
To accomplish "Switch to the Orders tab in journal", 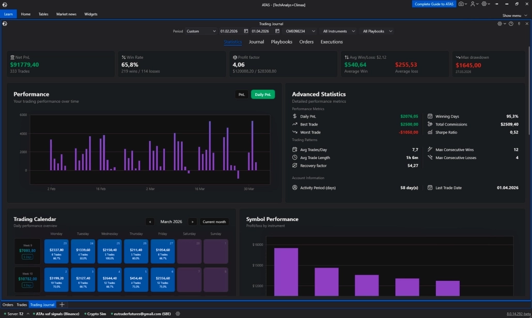I will pyautogui.click(x=306, y=42).
